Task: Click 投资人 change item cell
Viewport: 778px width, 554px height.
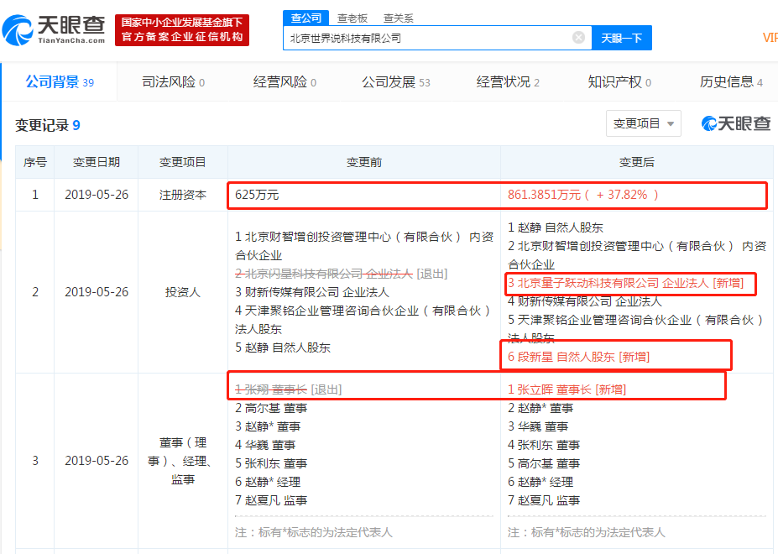Action: pos(183,292)
